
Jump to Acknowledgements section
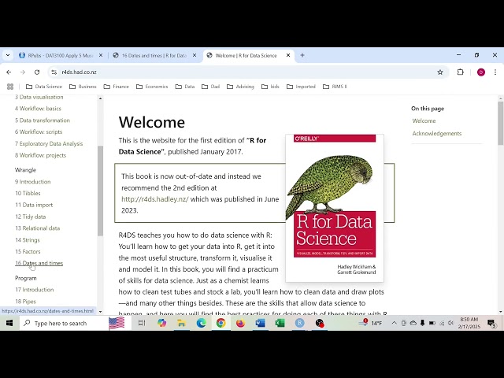[x=436, y=133]
